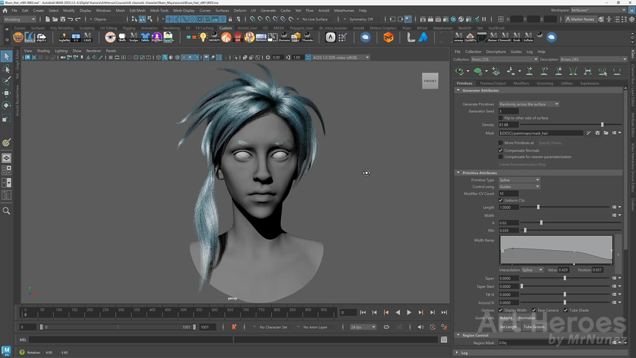Screen dimensions: 636x358
Task: Click the MR trash shelf icon
Action: [x=238, y=37]
